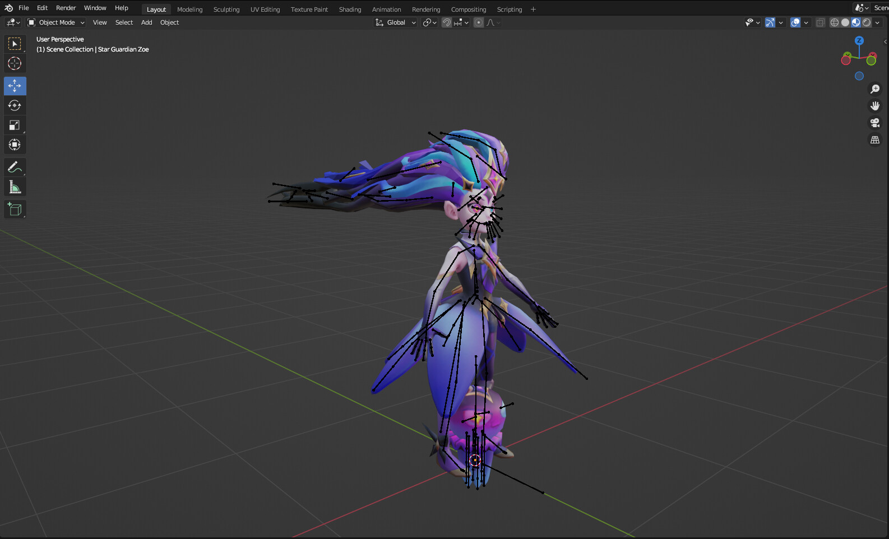Click the Scene name field
The height and width of the screenshot is (539, 889).
[x=880, y=8]
